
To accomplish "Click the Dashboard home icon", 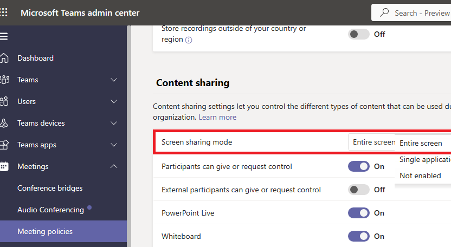I will (x=4, y=58).
